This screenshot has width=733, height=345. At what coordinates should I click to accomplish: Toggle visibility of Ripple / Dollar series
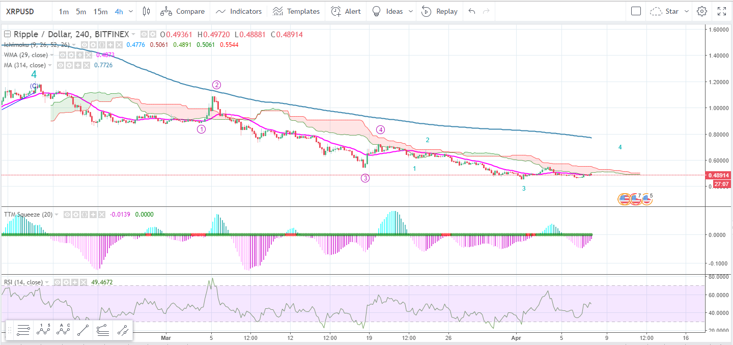(x=144, y=35)
